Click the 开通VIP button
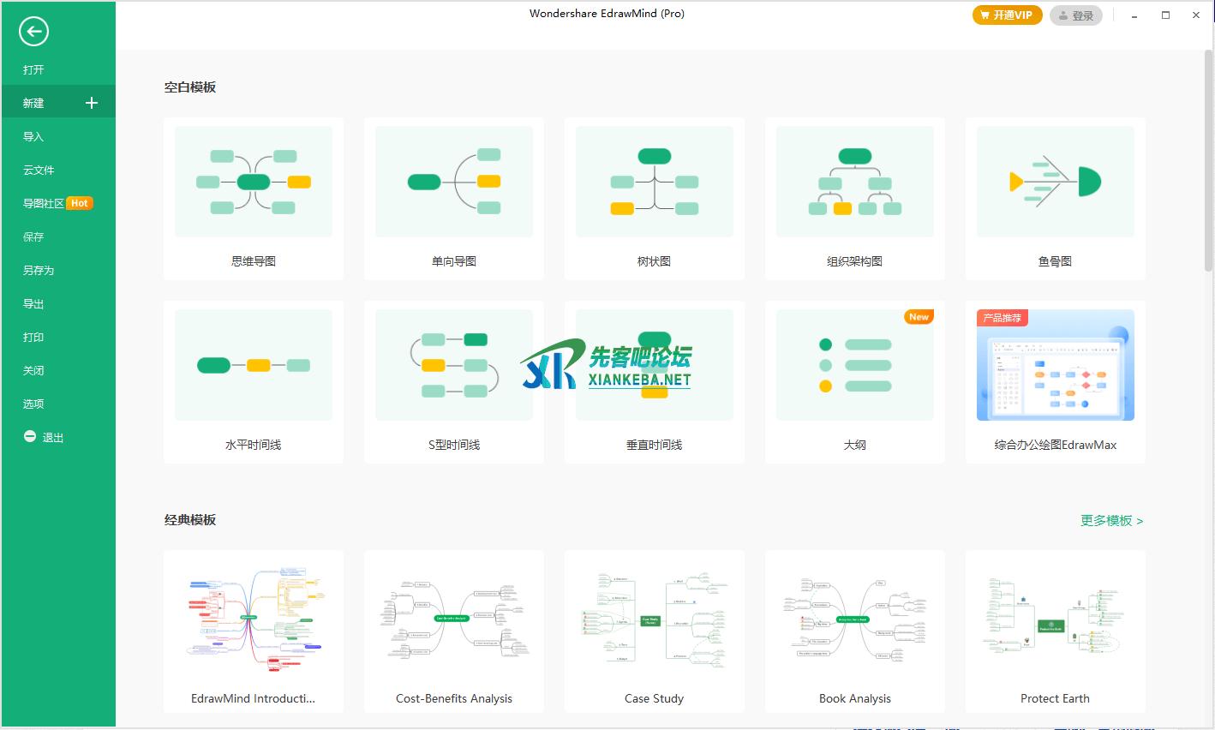1215x730 pixels. click(x=1007, y=15)
